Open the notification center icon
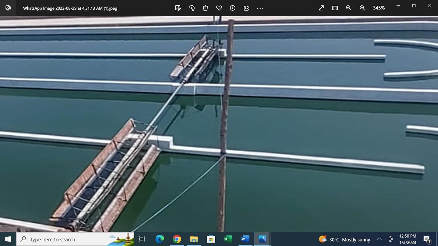 click(x=427, y=239)
